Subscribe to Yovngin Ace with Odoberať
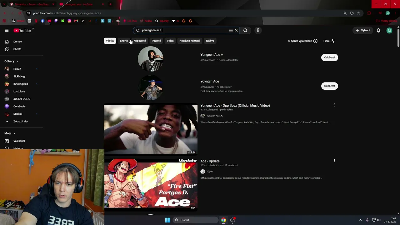Screen dimensions: 400x225 coord(330,86)
